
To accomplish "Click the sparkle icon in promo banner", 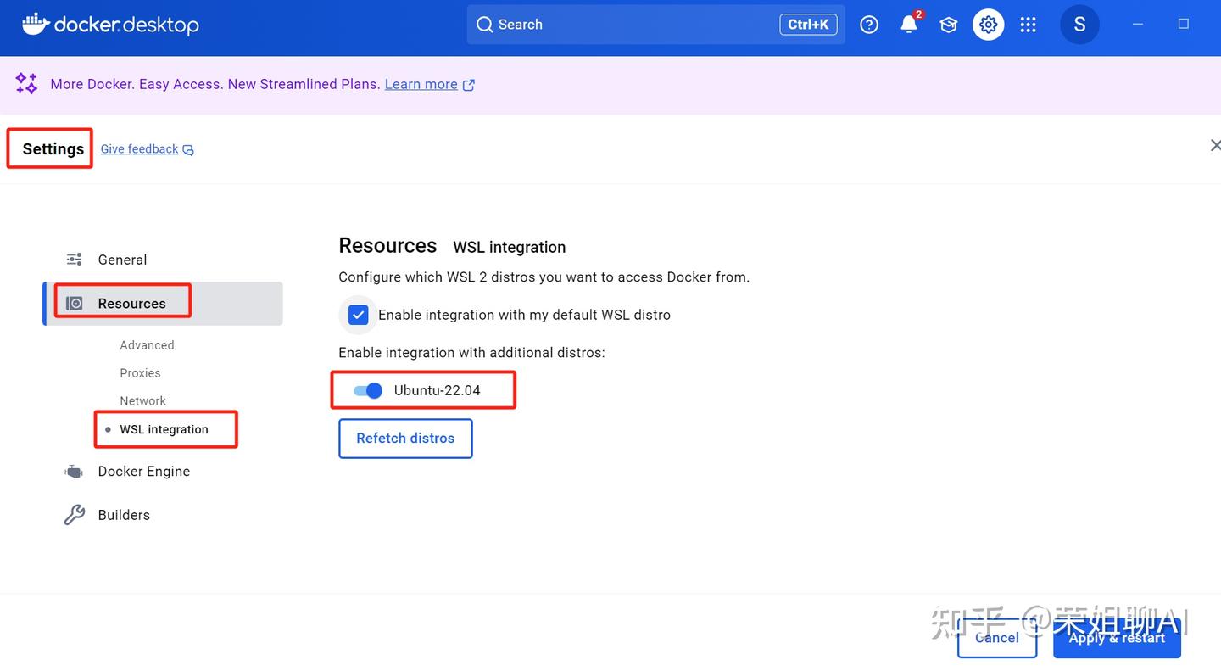I will pos(26,83).
